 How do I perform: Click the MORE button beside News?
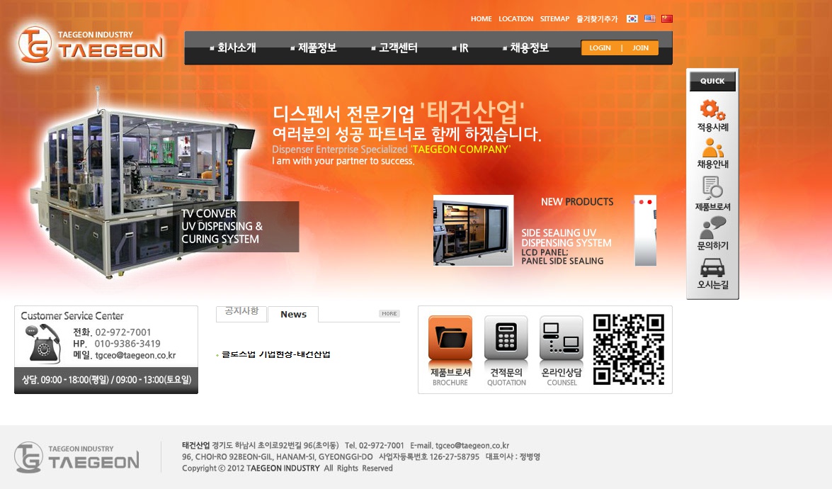pos(389,313)
